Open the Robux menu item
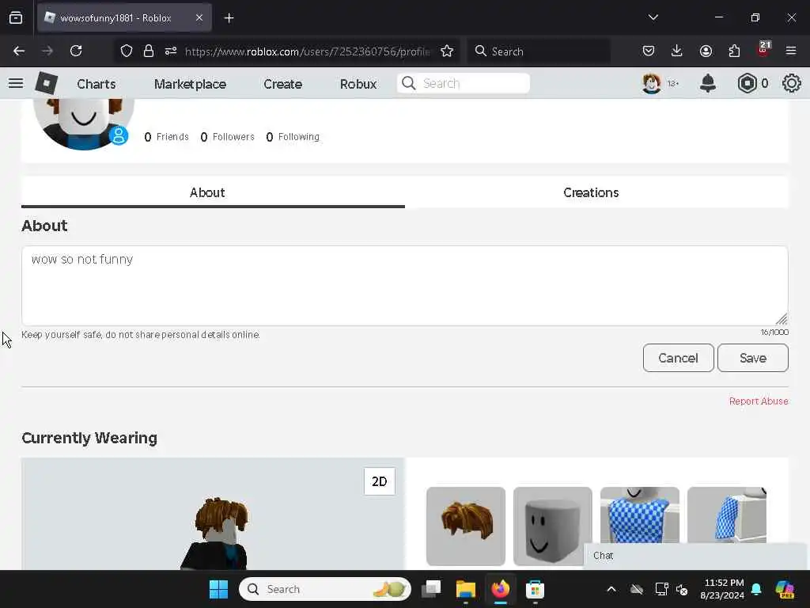810x608 pixels. click(358, 84)
